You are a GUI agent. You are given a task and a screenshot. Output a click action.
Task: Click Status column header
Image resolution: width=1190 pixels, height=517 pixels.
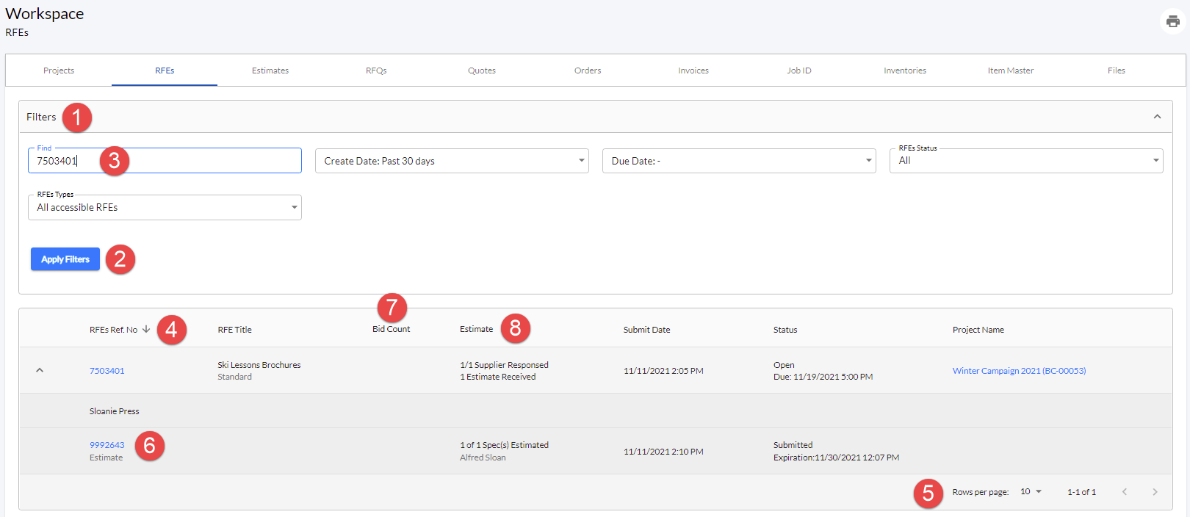point(785,330)
